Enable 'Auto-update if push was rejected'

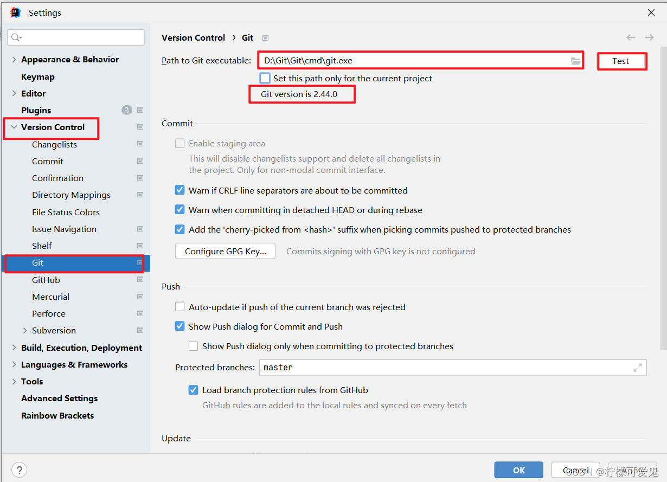[180, 307]
